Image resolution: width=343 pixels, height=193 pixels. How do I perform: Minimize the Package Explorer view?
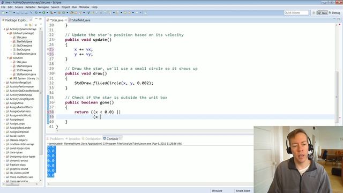(36, 19)
